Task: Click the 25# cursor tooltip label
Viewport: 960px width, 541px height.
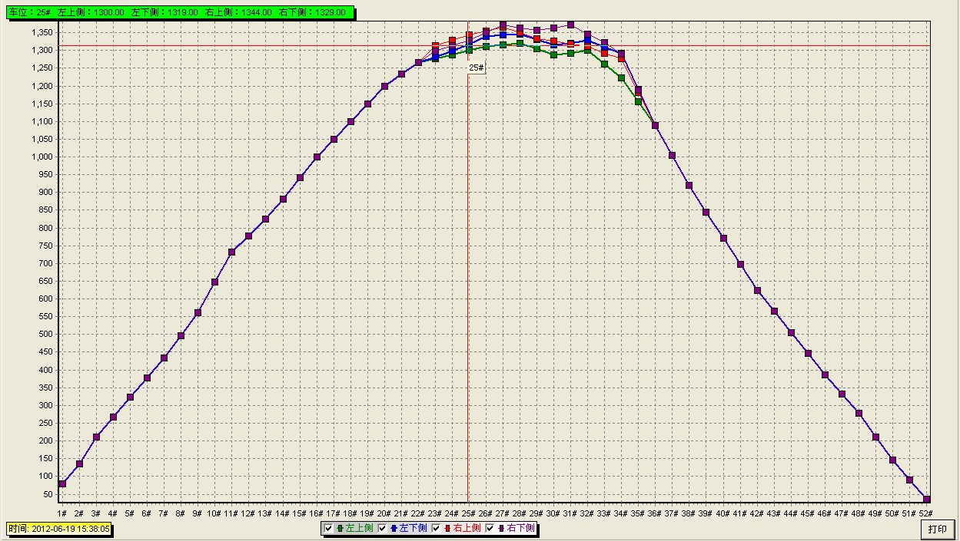Action: [x=477, y=68]
